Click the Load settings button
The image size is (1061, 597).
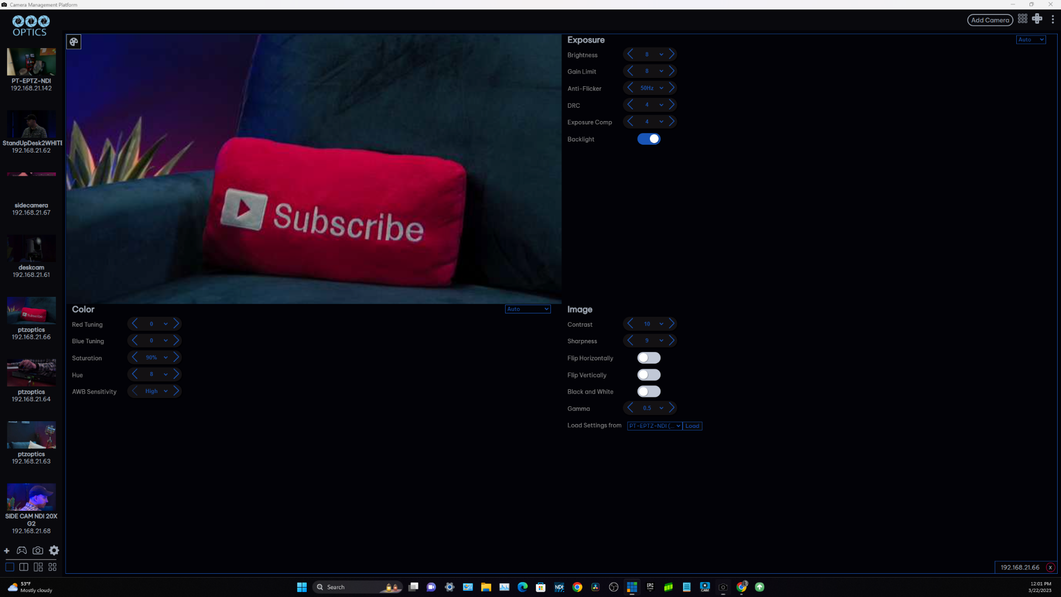[x=692, y=426]
